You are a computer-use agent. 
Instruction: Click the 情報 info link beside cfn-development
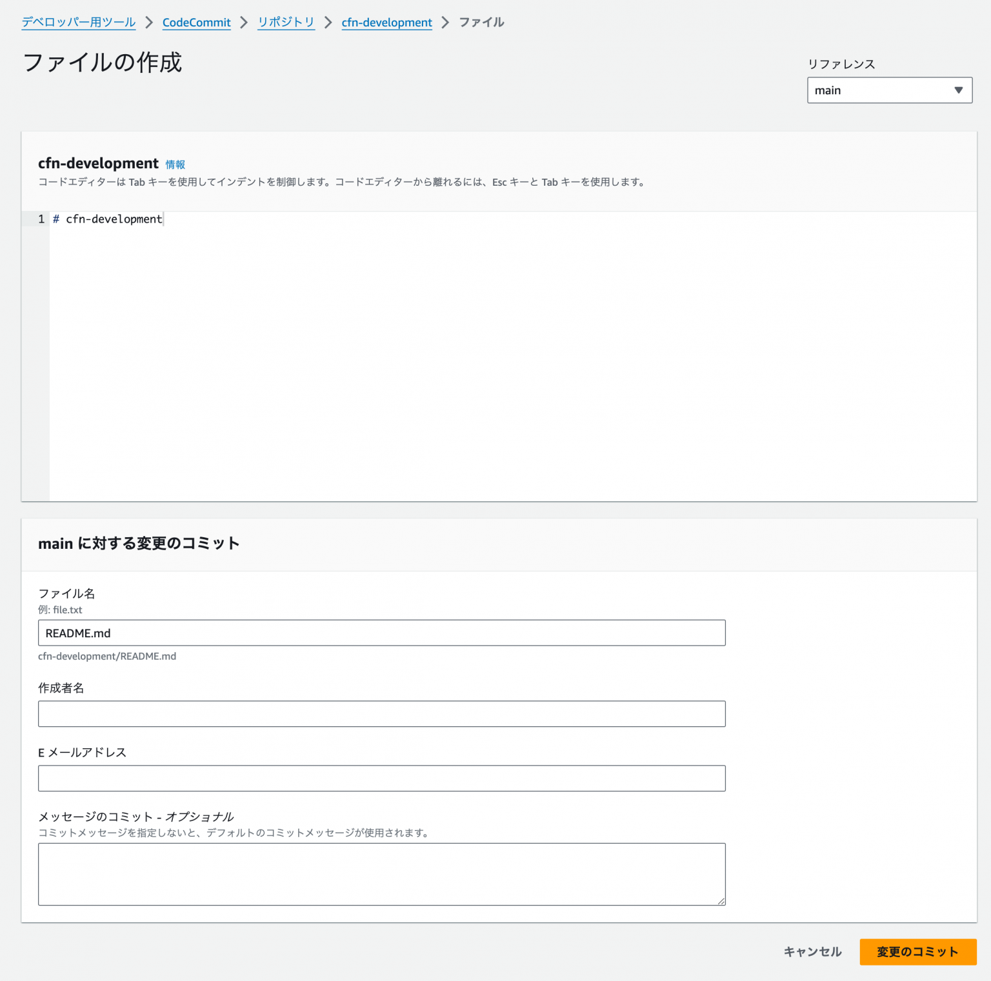tap(175, 164)
